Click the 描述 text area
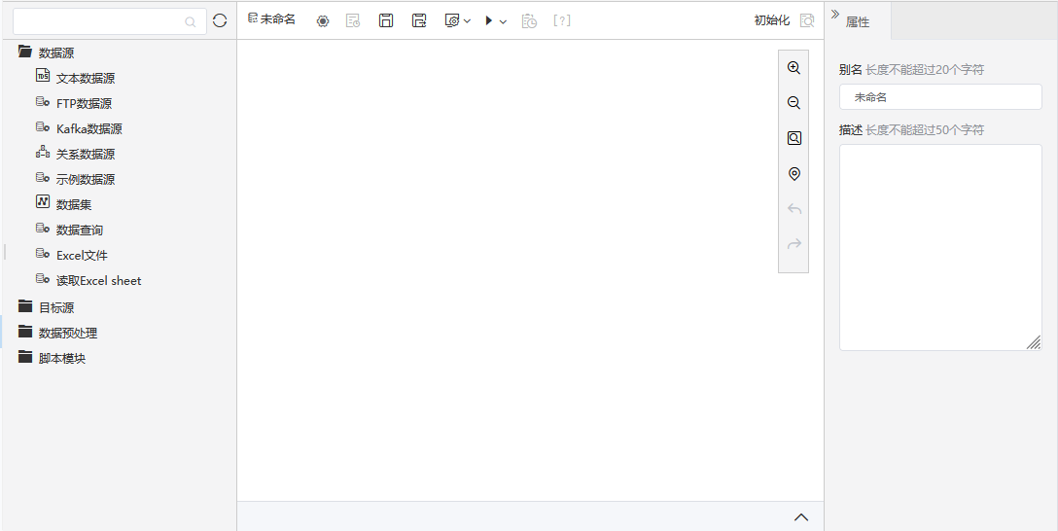 coord(940,247)
